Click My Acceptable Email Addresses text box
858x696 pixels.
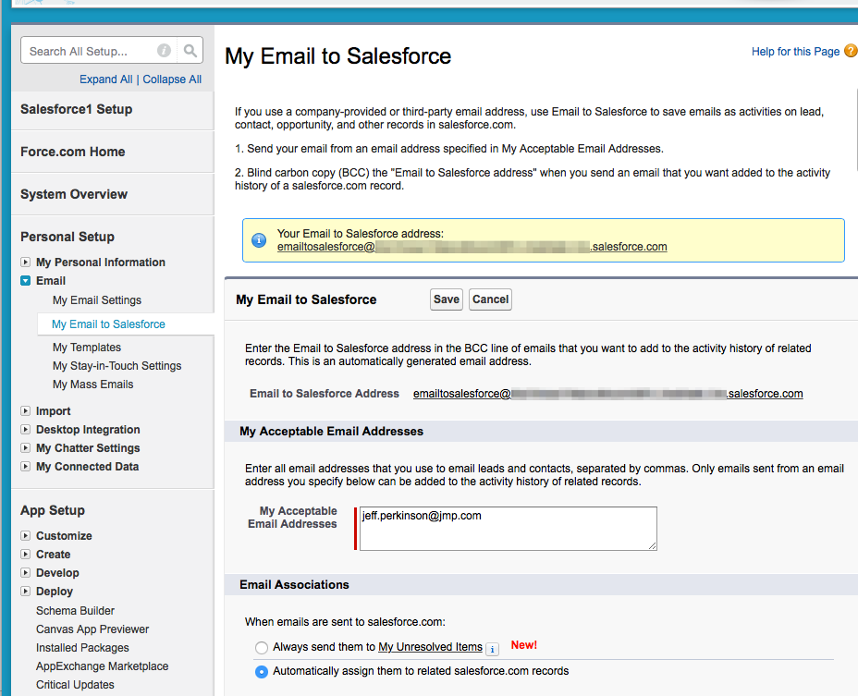509,529
